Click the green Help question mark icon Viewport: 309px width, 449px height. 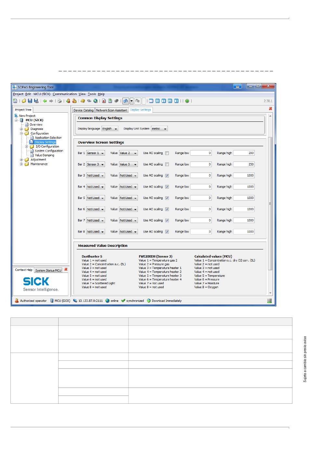click(x=187, y=101)
